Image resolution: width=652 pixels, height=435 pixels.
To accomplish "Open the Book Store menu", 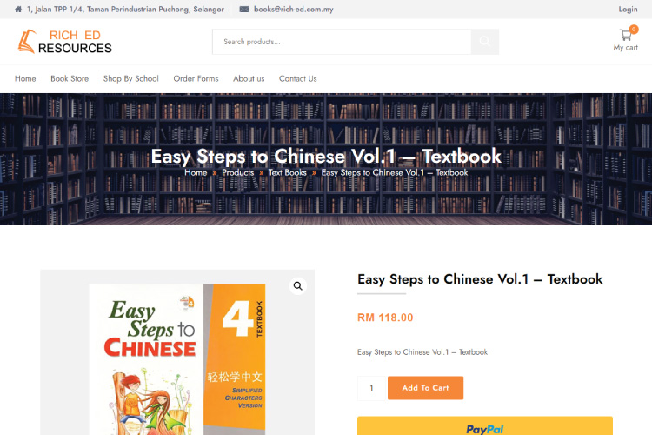I will point(70,78).
